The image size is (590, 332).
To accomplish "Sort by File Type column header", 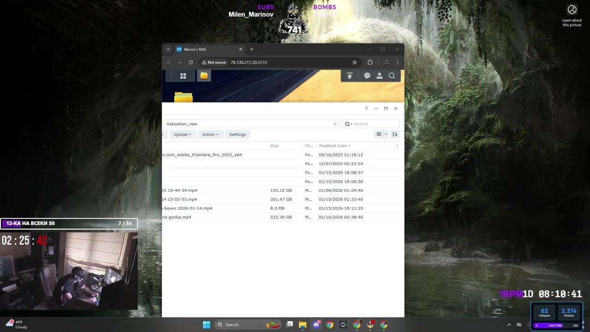I will (309, 146).
